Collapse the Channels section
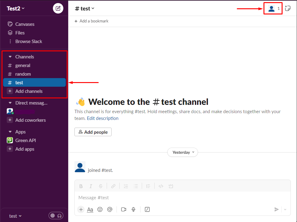The width and height of the screenshot is (297, 222). point(10,57)
